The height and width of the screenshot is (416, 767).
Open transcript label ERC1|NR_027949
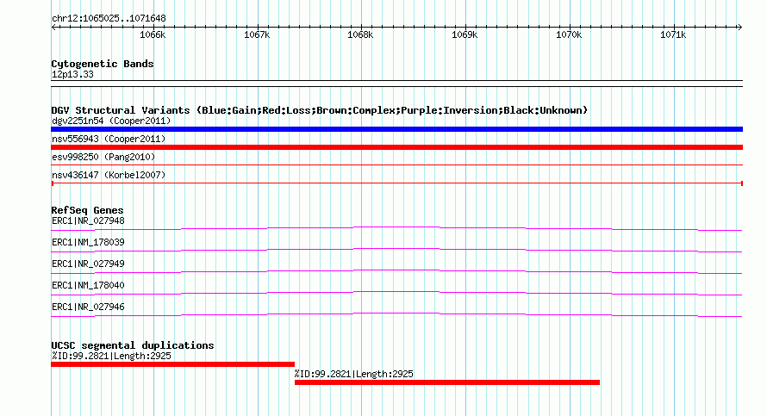(x=88, y=264)
